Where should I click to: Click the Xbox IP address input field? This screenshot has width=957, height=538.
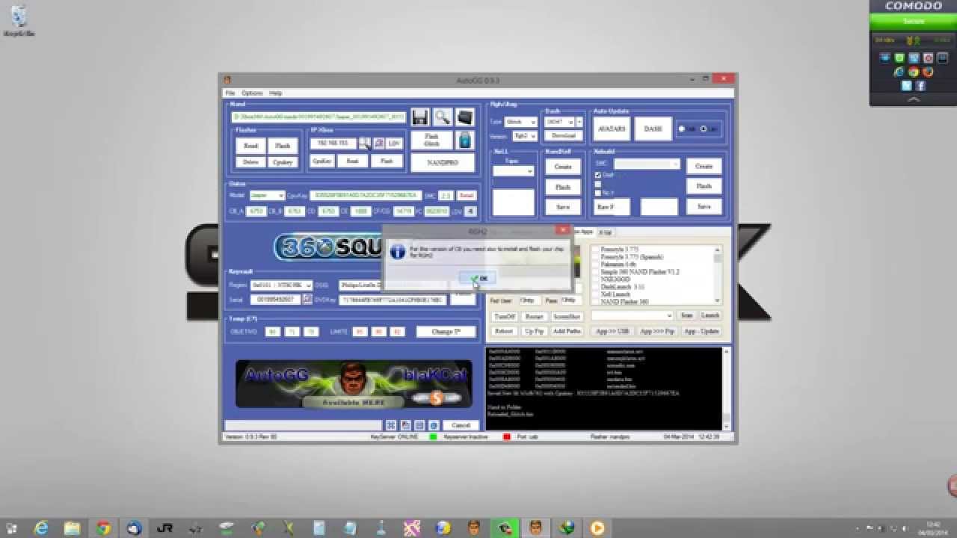coord(333,142)
